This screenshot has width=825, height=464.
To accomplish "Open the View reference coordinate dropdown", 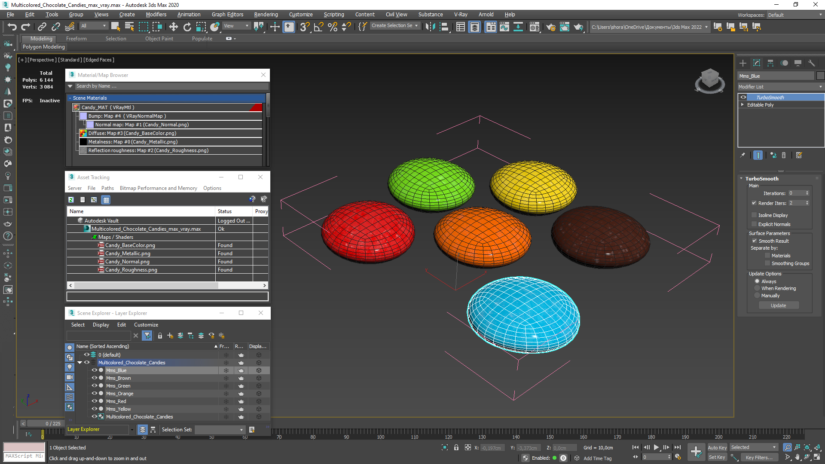I will [236, 26].
